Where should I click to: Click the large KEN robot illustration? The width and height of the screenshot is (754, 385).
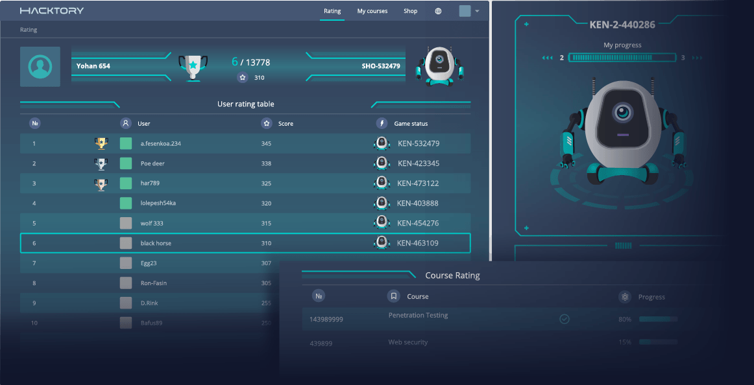click(x=624, y=132)
